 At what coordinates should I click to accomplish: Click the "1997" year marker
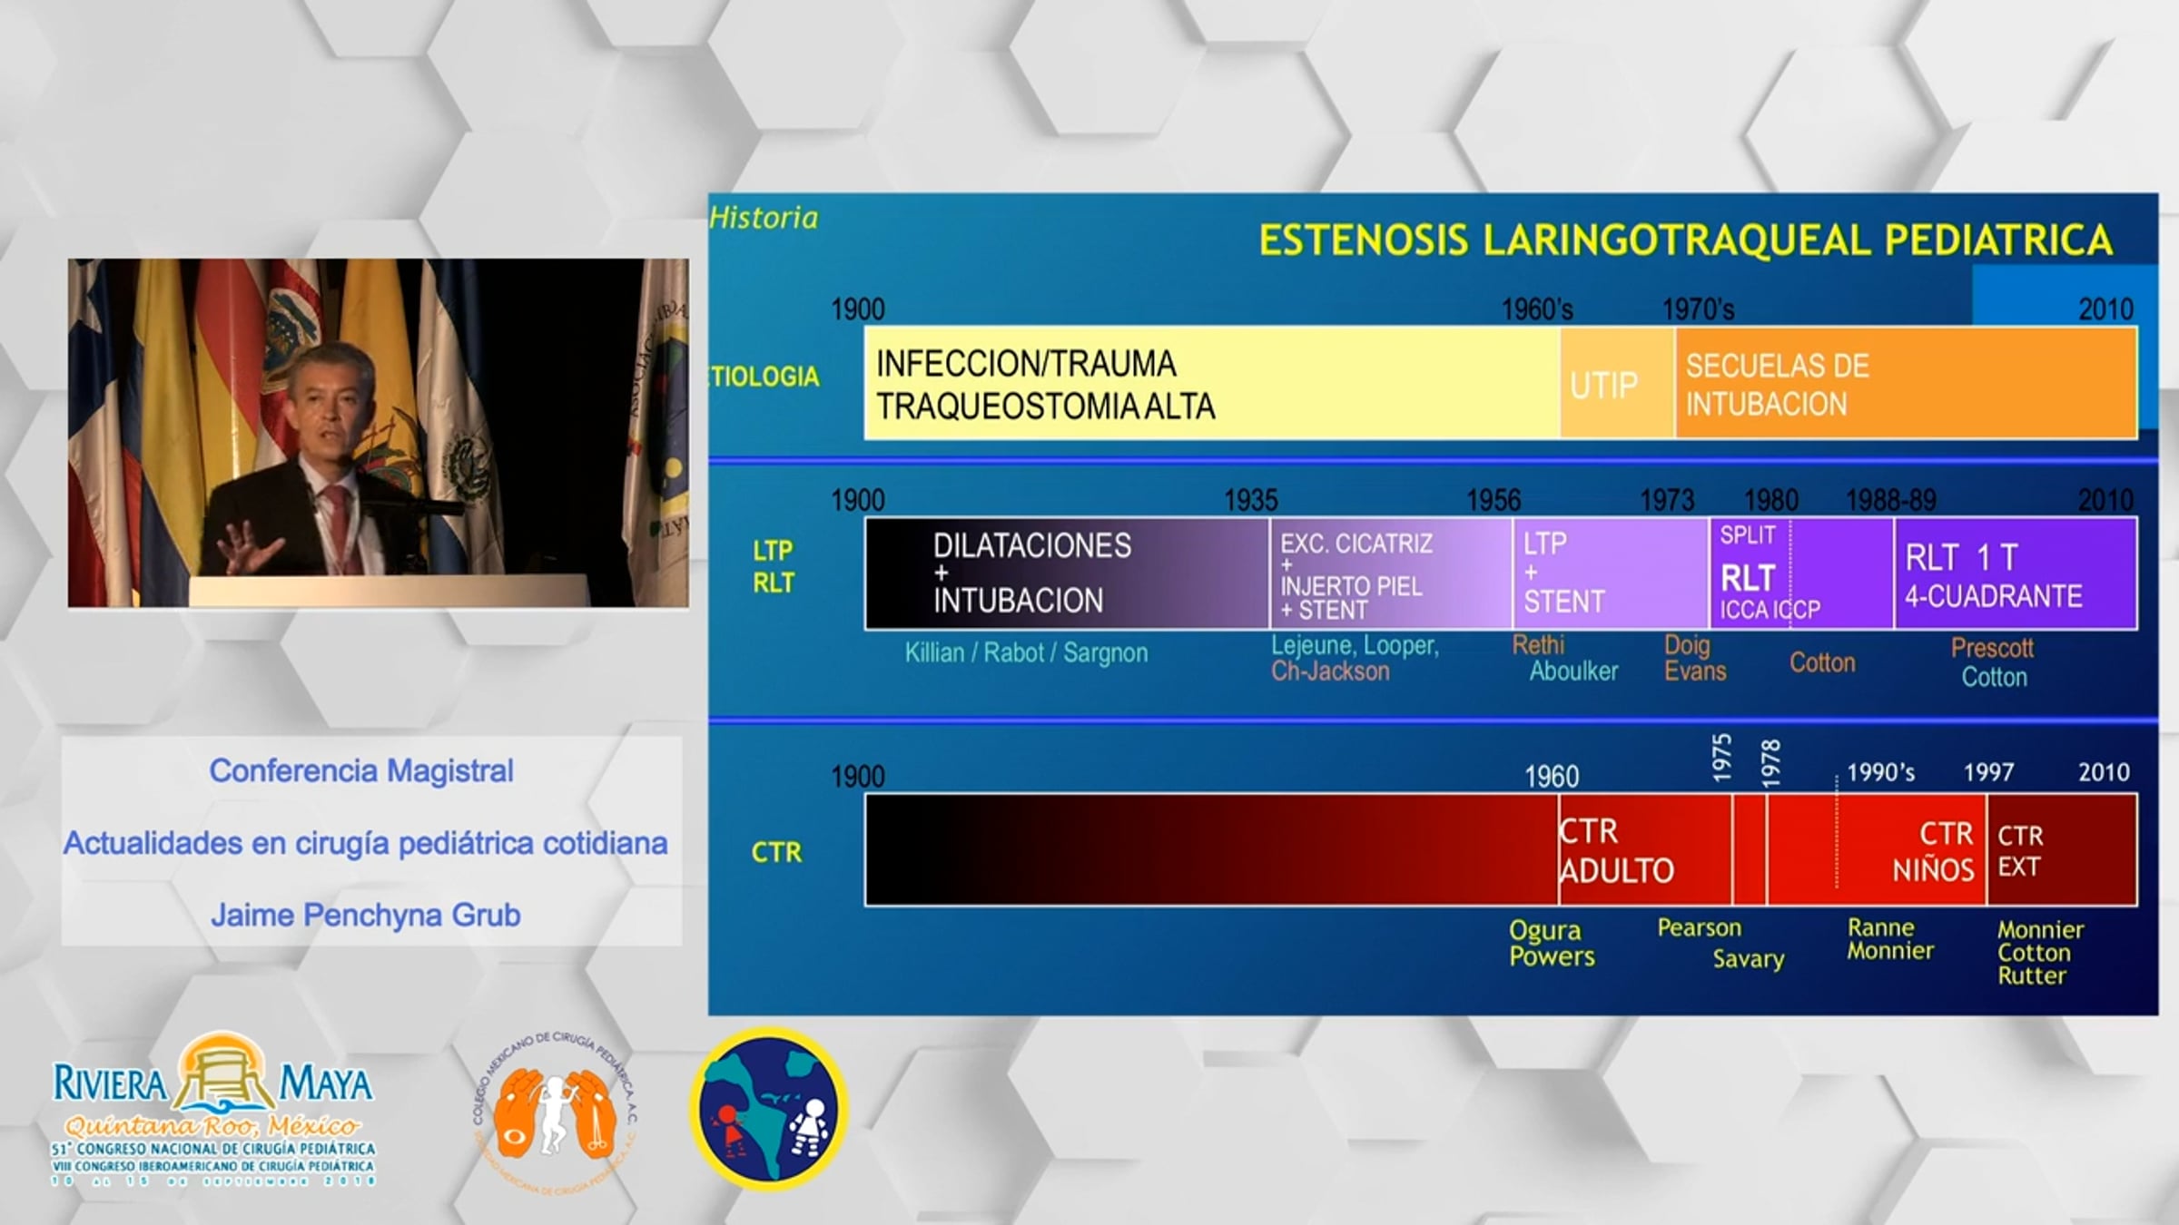tap(1989, 772)
